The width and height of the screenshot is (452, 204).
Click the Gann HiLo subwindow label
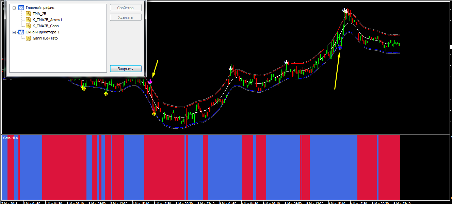click(x=10, y=138)
